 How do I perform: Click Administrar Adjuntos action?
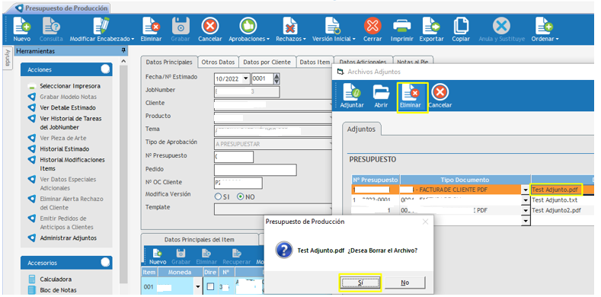(69, 238)
